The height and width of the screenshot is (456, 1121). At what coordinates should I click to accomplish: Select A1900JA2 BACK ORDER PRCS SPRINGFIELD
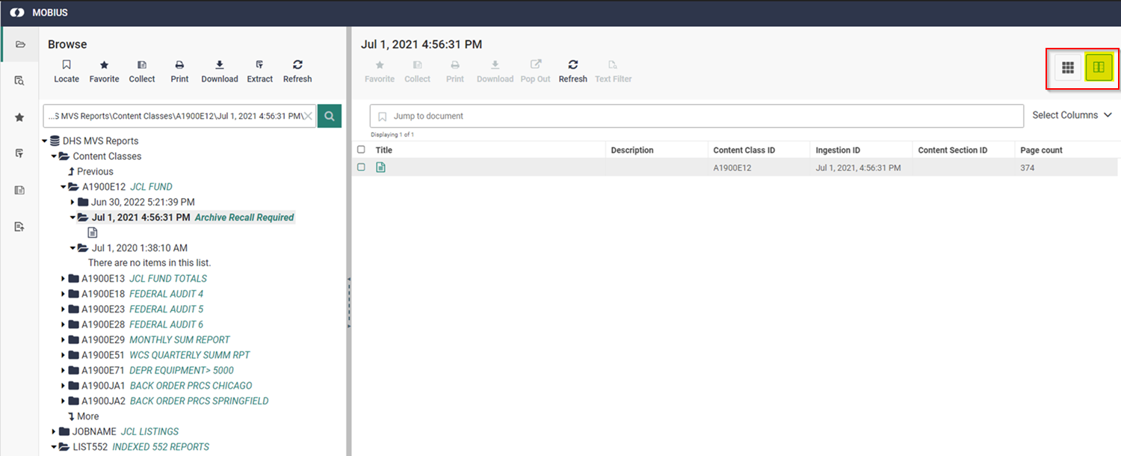[175, 401]
